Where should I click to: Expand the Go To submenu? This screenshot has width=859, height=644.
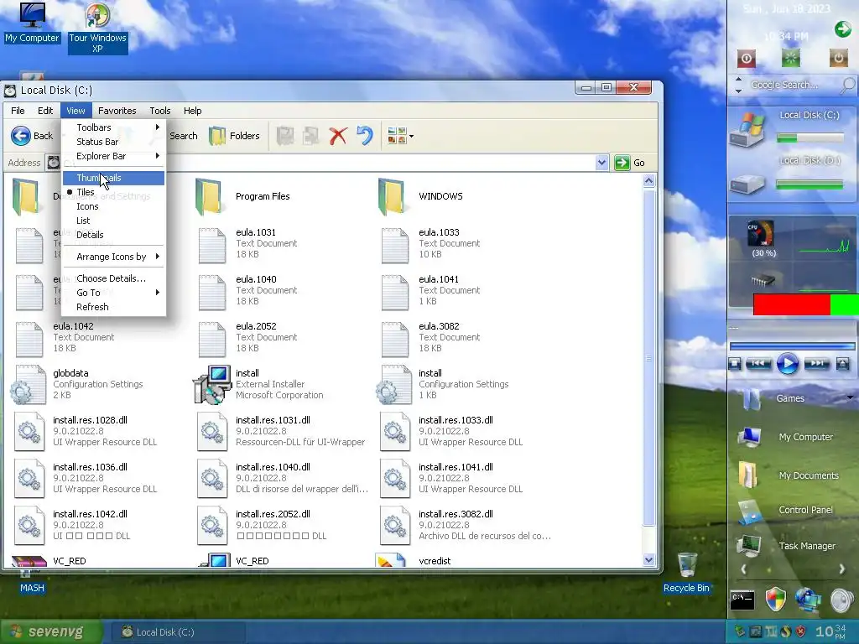113,293
